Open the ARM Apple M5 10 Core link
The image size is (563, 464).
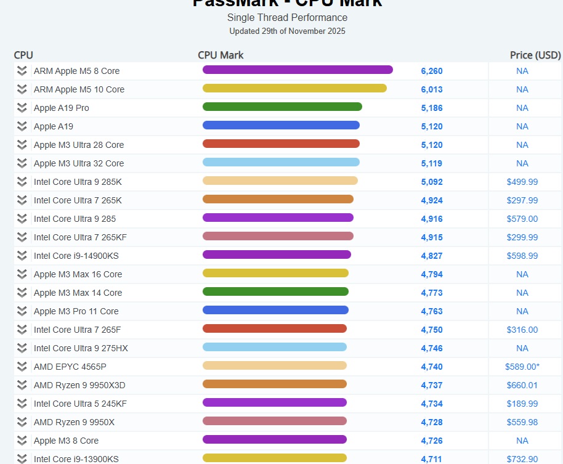(x=79, y=89)
